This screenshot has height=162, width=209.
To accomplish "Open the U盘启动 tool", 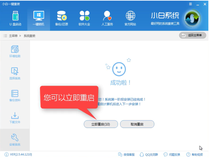I will pyautogui.click(x=15, y=18).
